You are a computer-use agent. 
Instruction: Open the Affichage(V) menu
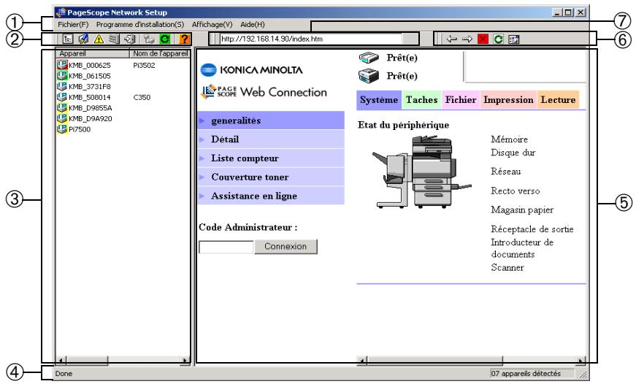[212, 24]
